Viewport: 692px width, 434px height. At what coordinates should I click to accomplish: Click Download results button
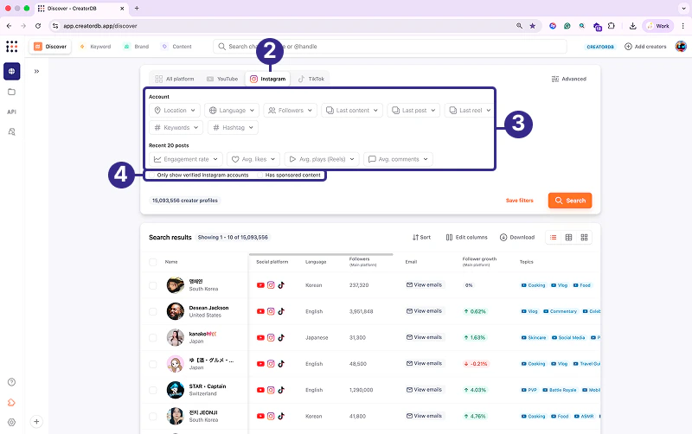516,237
